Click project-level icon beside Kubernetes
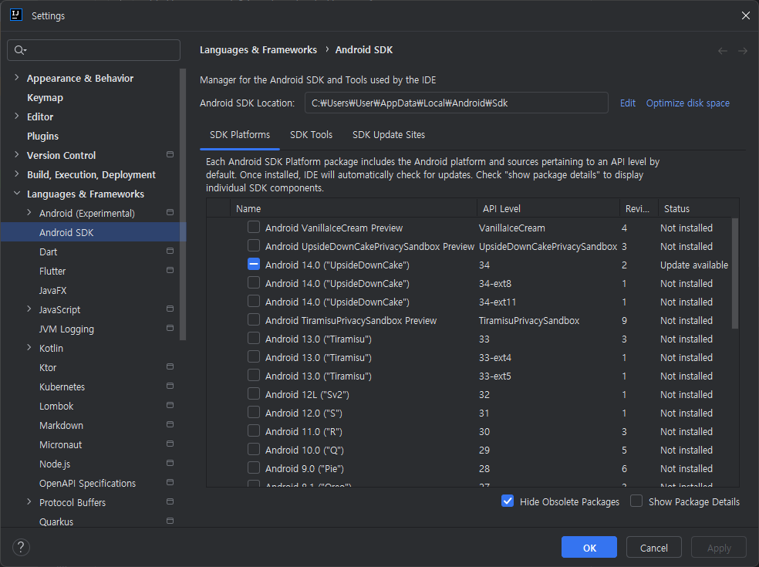Image resolution: width=759 pixels, height=567 pixels. click(x=170, y=386)
